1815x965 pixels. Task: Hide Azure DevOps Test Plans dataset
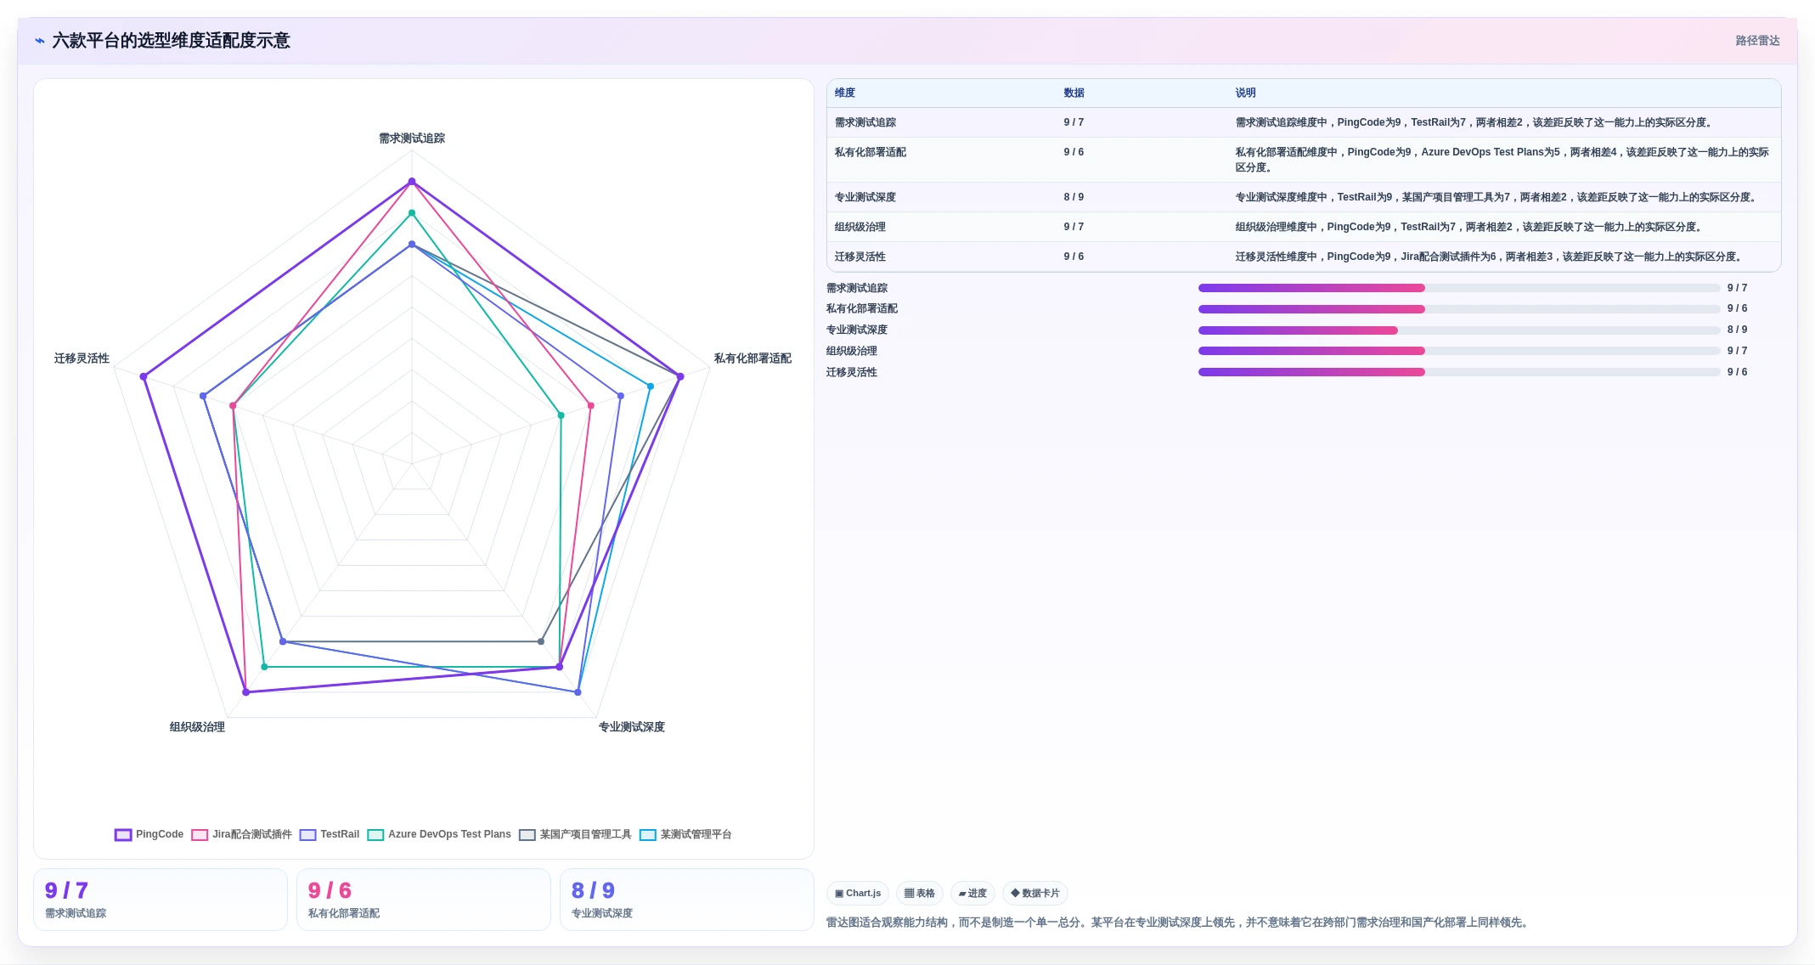(438, 834)
